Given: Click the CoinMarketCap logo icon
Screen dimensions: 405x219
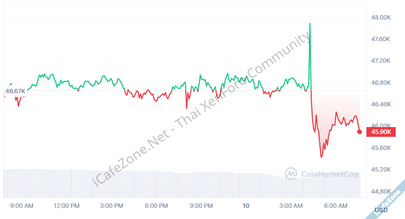Looking at the screenshot, I should tap(291, 173).
